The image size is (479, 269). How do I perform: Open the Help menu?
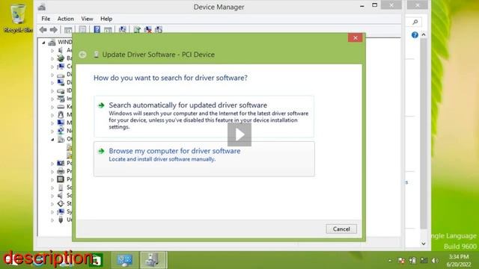click(106, 19)
